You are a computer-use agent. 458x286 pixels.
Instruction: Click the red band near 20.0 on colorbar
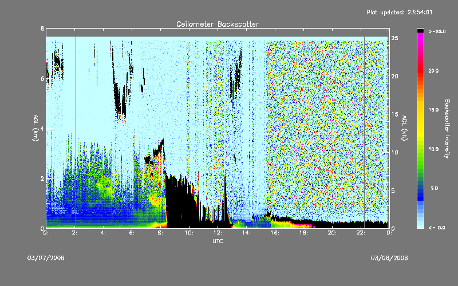(420, 70)
